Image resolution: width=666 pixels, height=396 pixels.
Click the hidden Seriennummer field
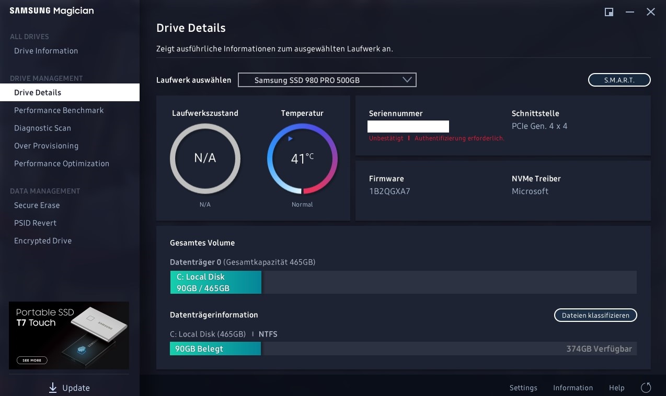coord(408,126)
